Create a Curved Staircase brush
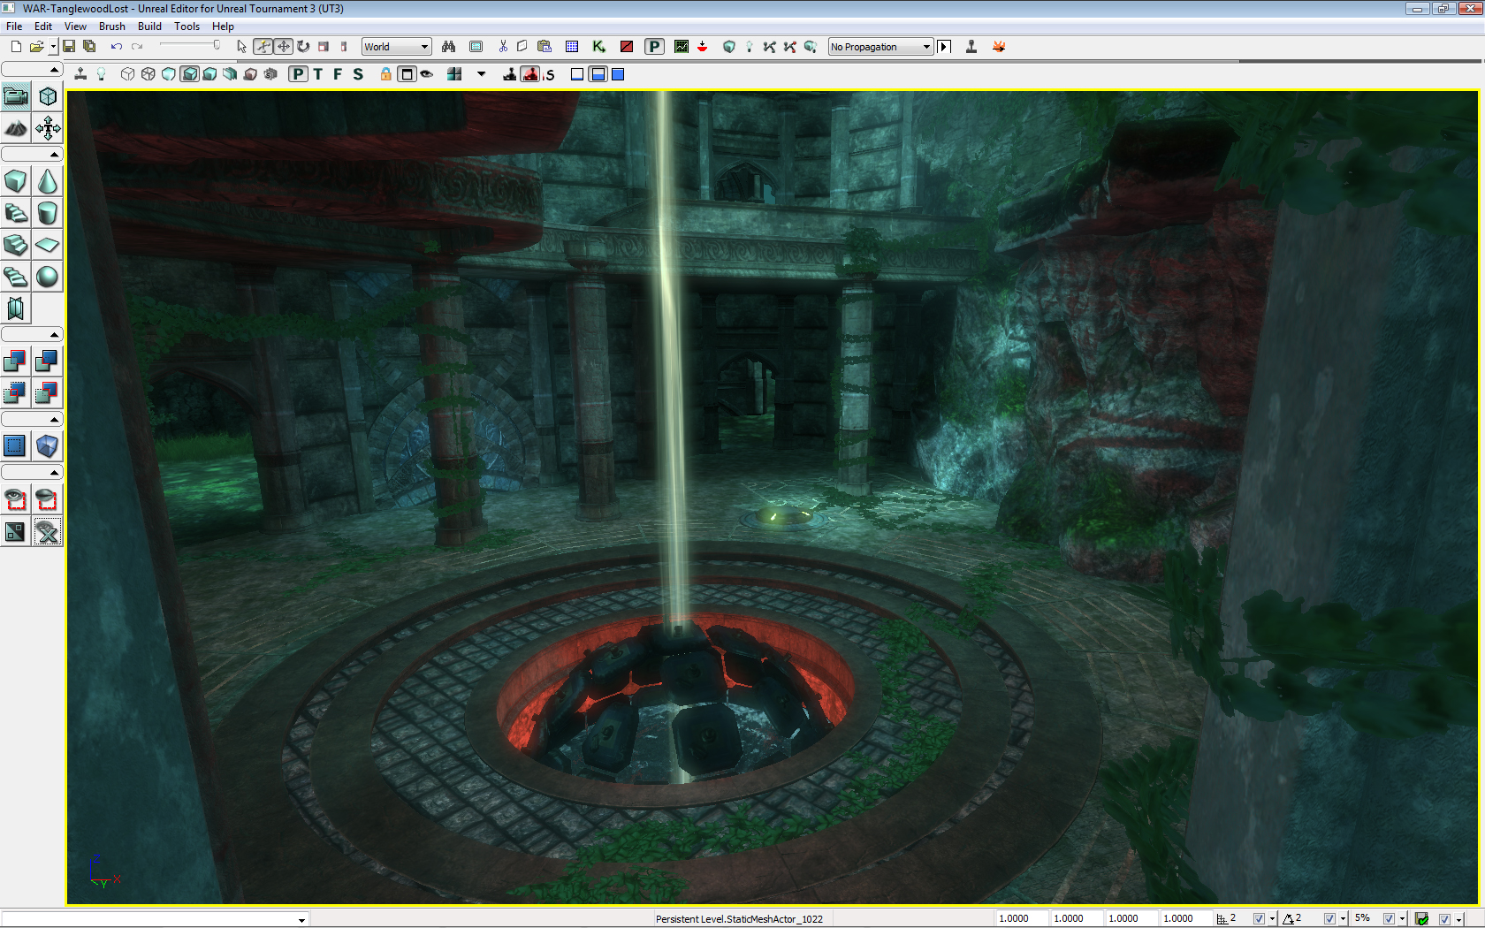Screen dimensions: 1485x928 tap(16, 213)
